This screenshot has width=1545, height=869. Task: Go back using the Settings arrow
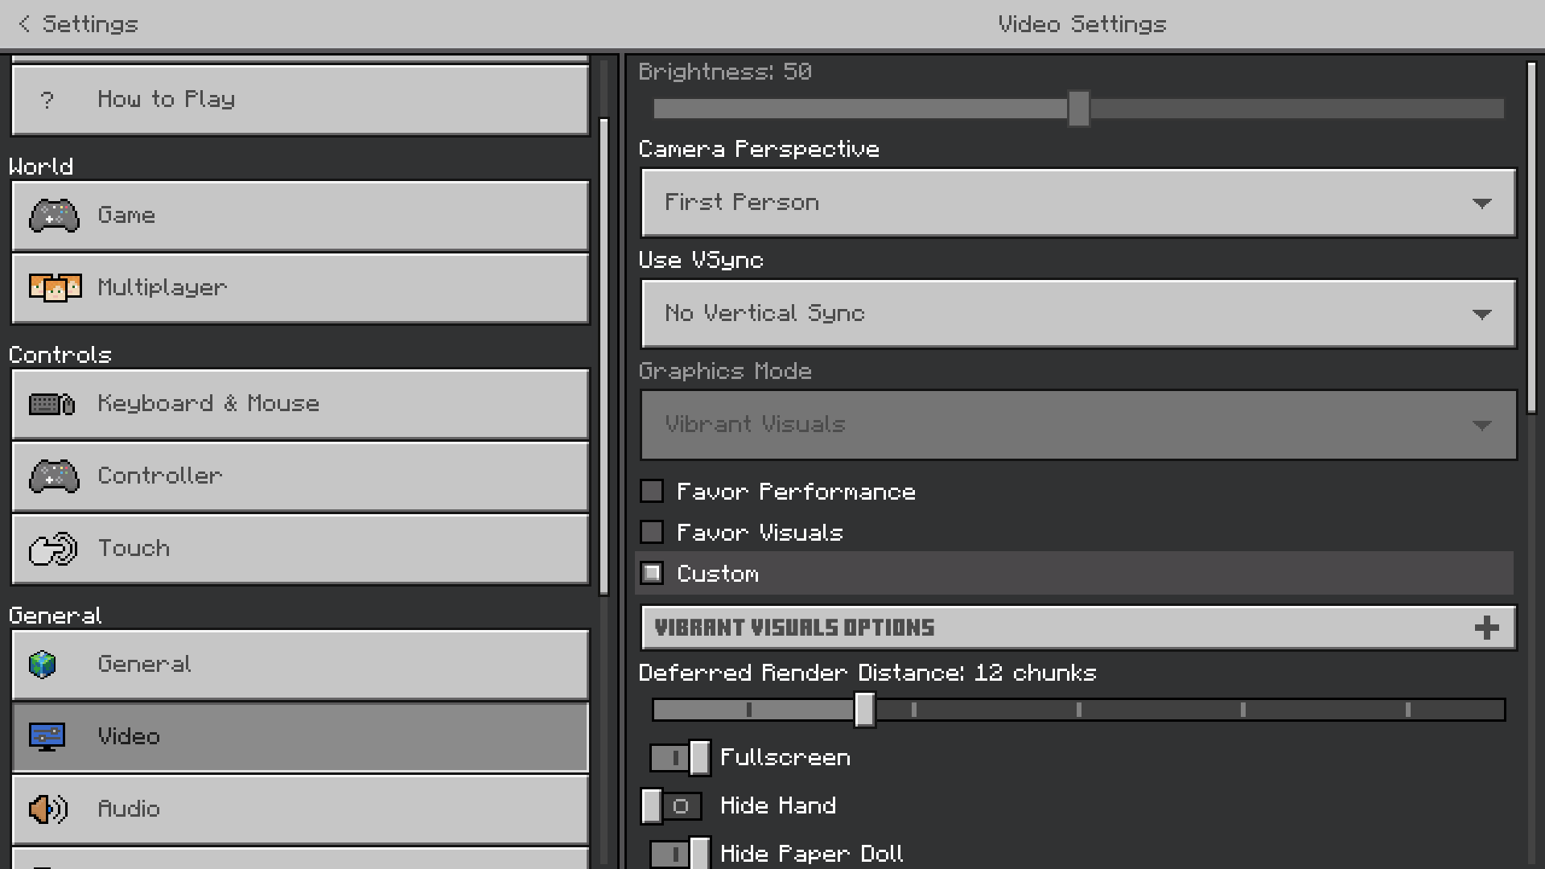point(25,24)
